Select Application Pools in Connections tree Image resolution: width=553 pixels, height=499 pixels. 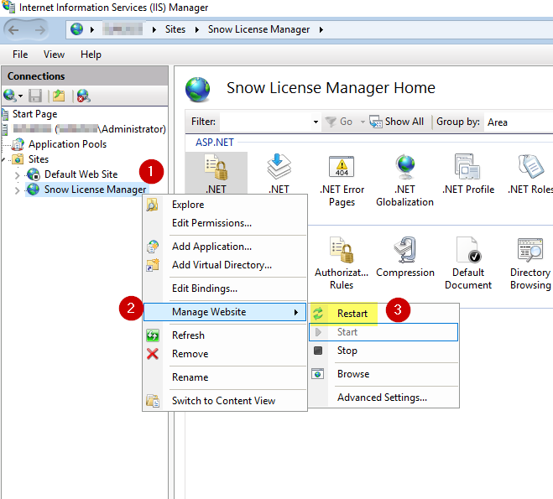(67, 144)
